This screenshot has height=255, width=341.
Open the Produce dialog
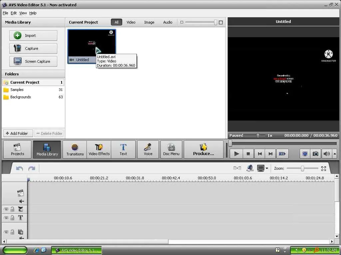(x=203, y=150)
